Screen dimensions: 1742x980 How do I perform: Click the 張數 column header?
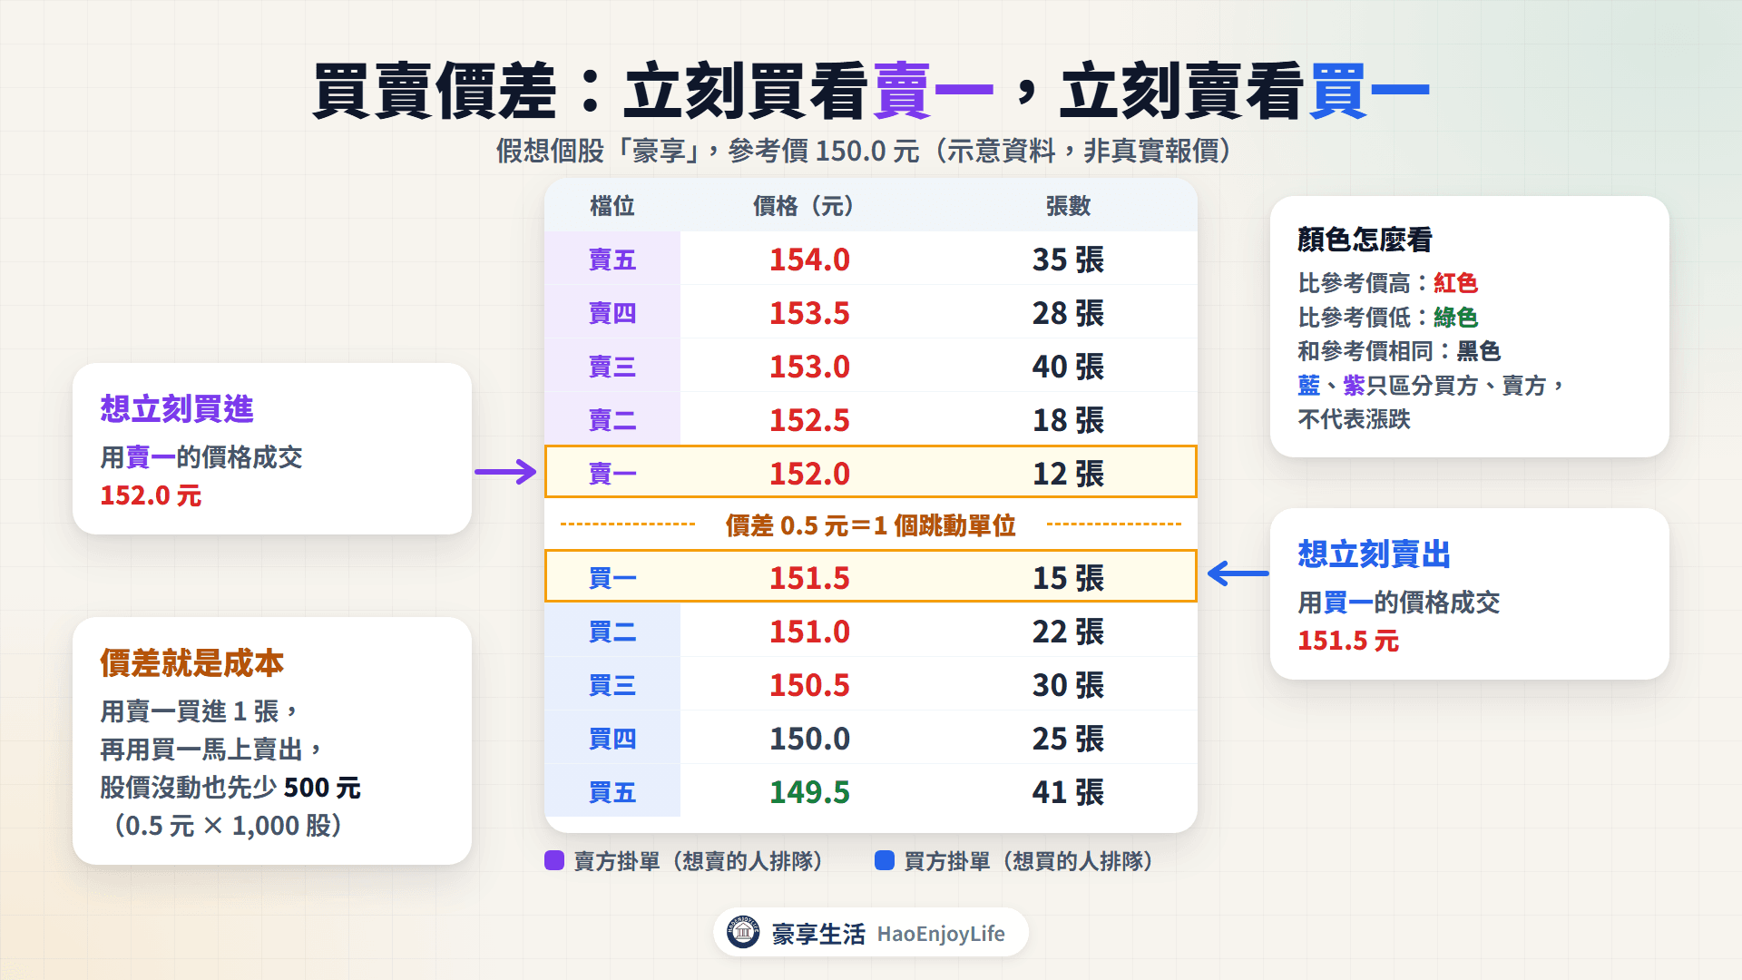tap(1068, 206)
